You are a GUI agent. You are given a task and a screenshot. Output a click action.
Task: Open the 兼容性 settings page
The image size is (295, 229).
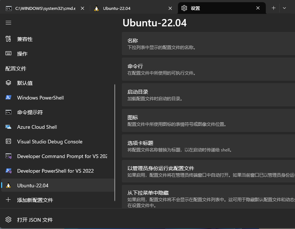(57, 39)
